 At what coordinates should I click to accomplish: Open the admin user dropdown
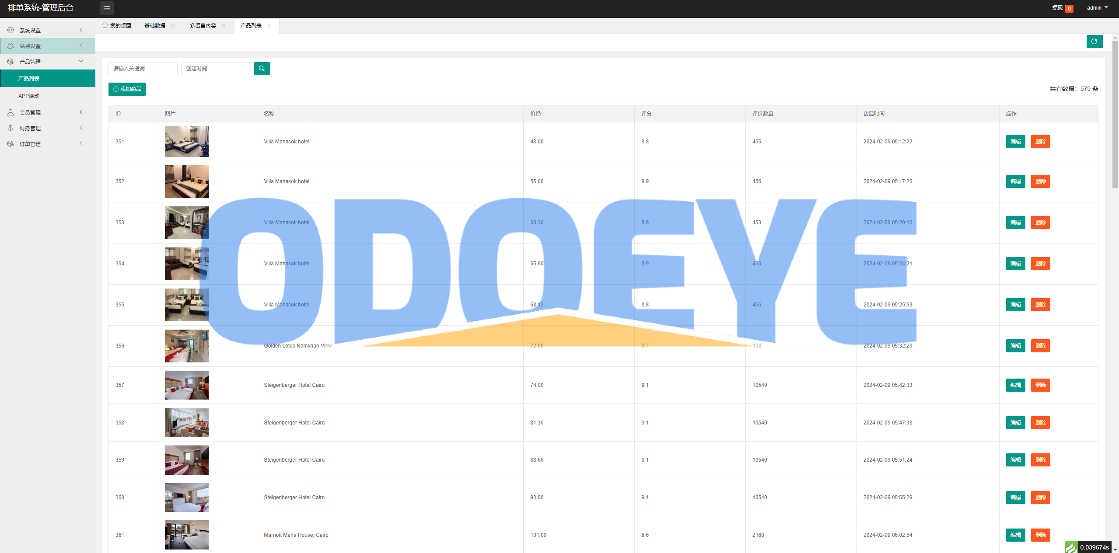pyautogui.click(x=1098, y=8)
